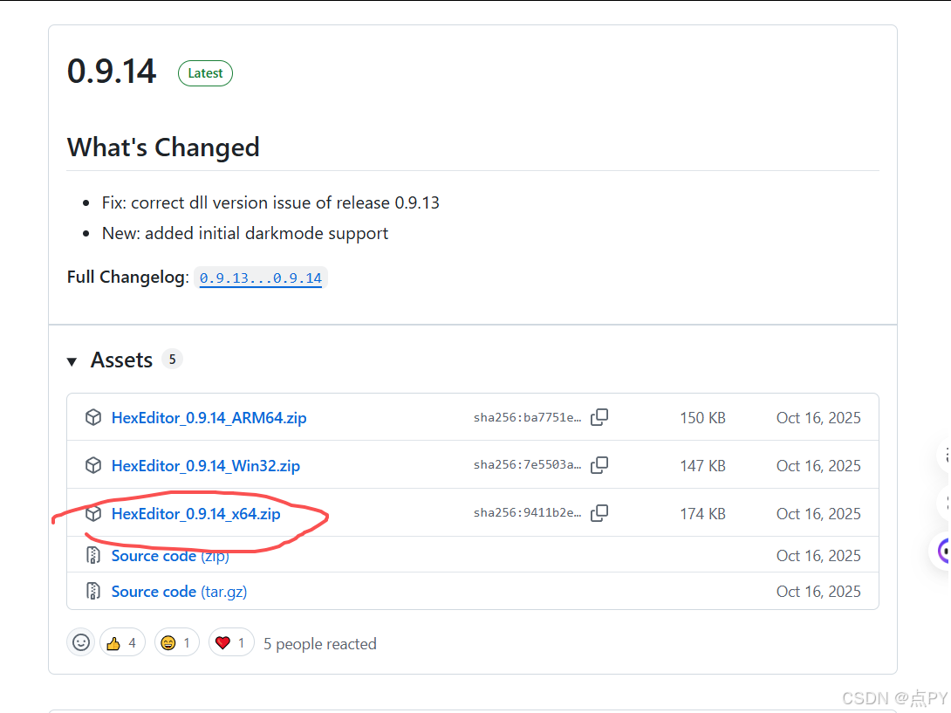Click the 174 KB file size
Viewport: 951px width, 713px height.
point(702,513)
